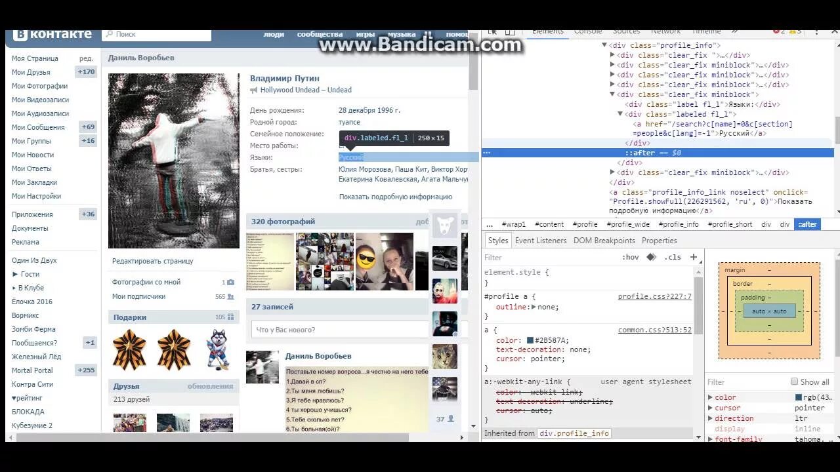This screenshot has width=840, height=472.
Task: Click the VKontakte logo
Action: [52, 34]
